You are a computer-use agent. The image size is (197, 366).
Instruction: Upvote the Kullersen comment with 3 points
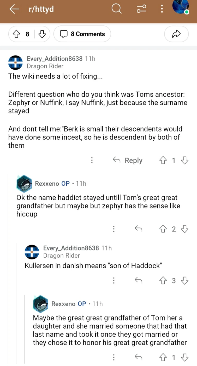point(163,280)
